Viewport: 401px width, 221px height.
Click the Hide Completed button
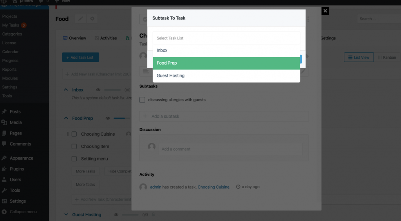(x=118, y=171)
